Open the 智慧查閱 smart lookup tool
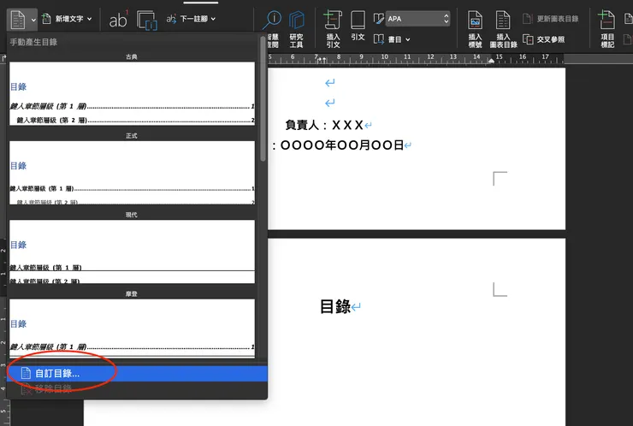This screenshot has width=633, height=426. click(273, 29)
